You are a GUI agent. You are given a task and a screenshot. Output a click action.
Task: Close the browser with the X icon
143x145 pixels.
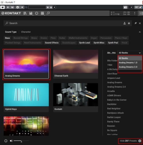[140, 23]
